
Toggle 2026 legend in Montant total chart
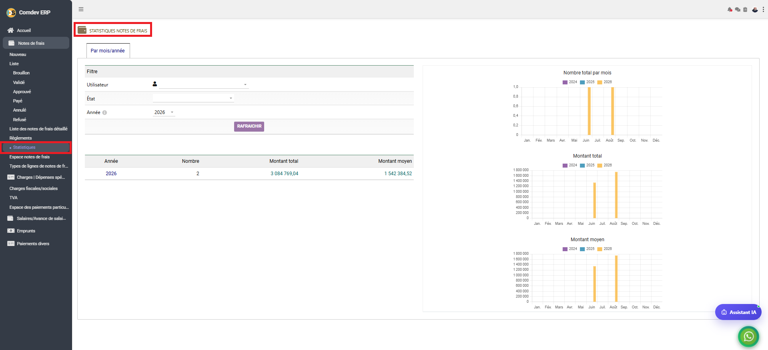604,165
